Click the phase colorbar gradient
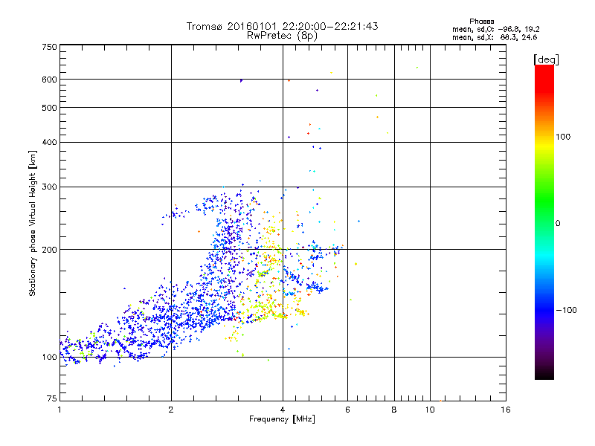Screen dimensions: 595x446 (x=544, y=222)
